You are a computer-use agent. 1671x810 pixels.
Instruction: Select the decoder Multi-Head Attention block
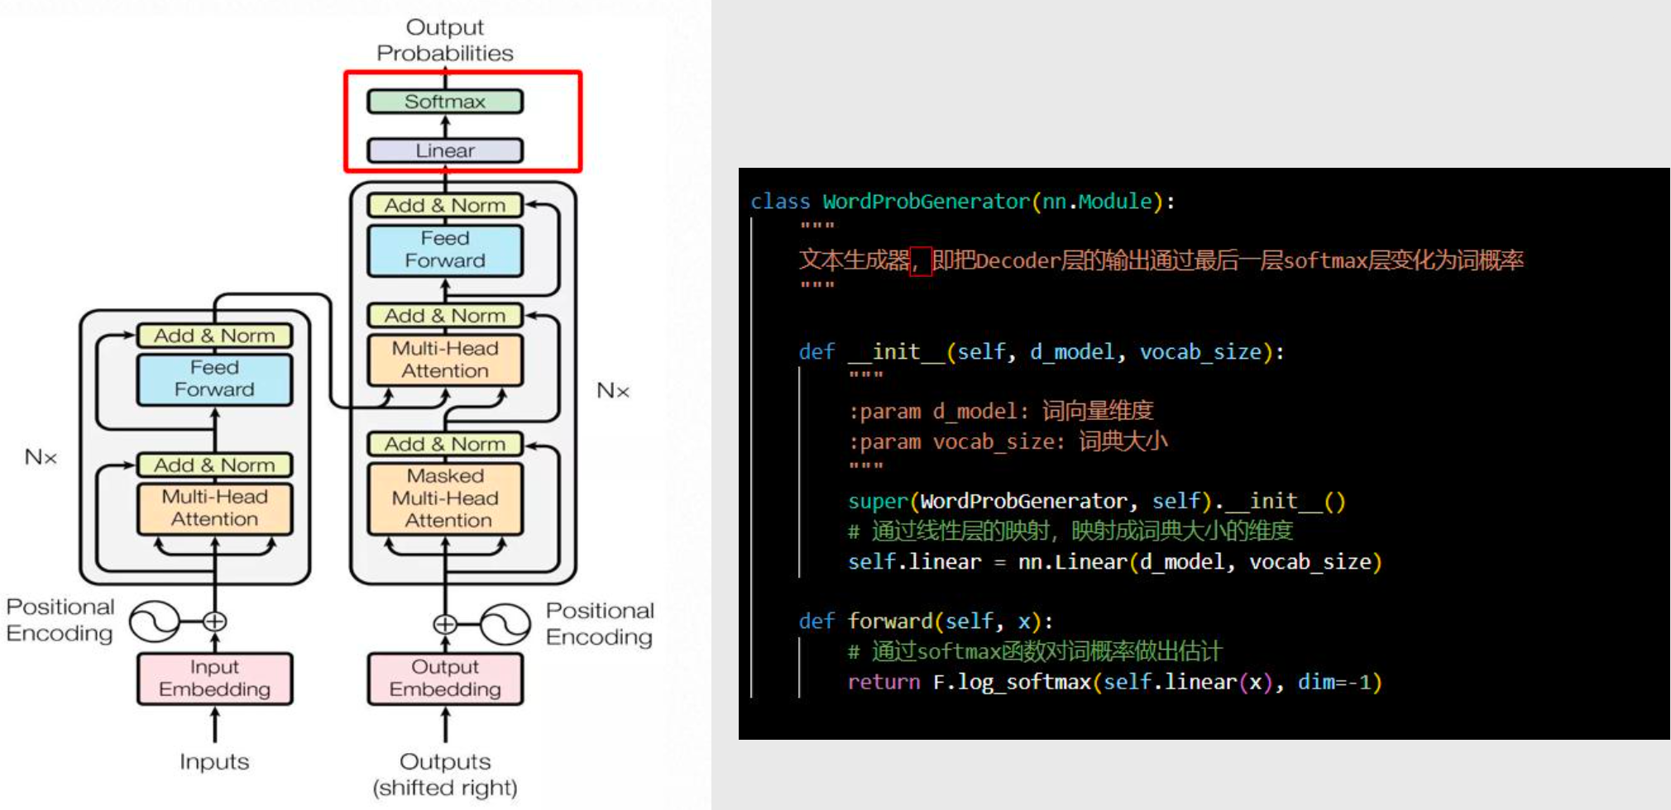(445, 360)
